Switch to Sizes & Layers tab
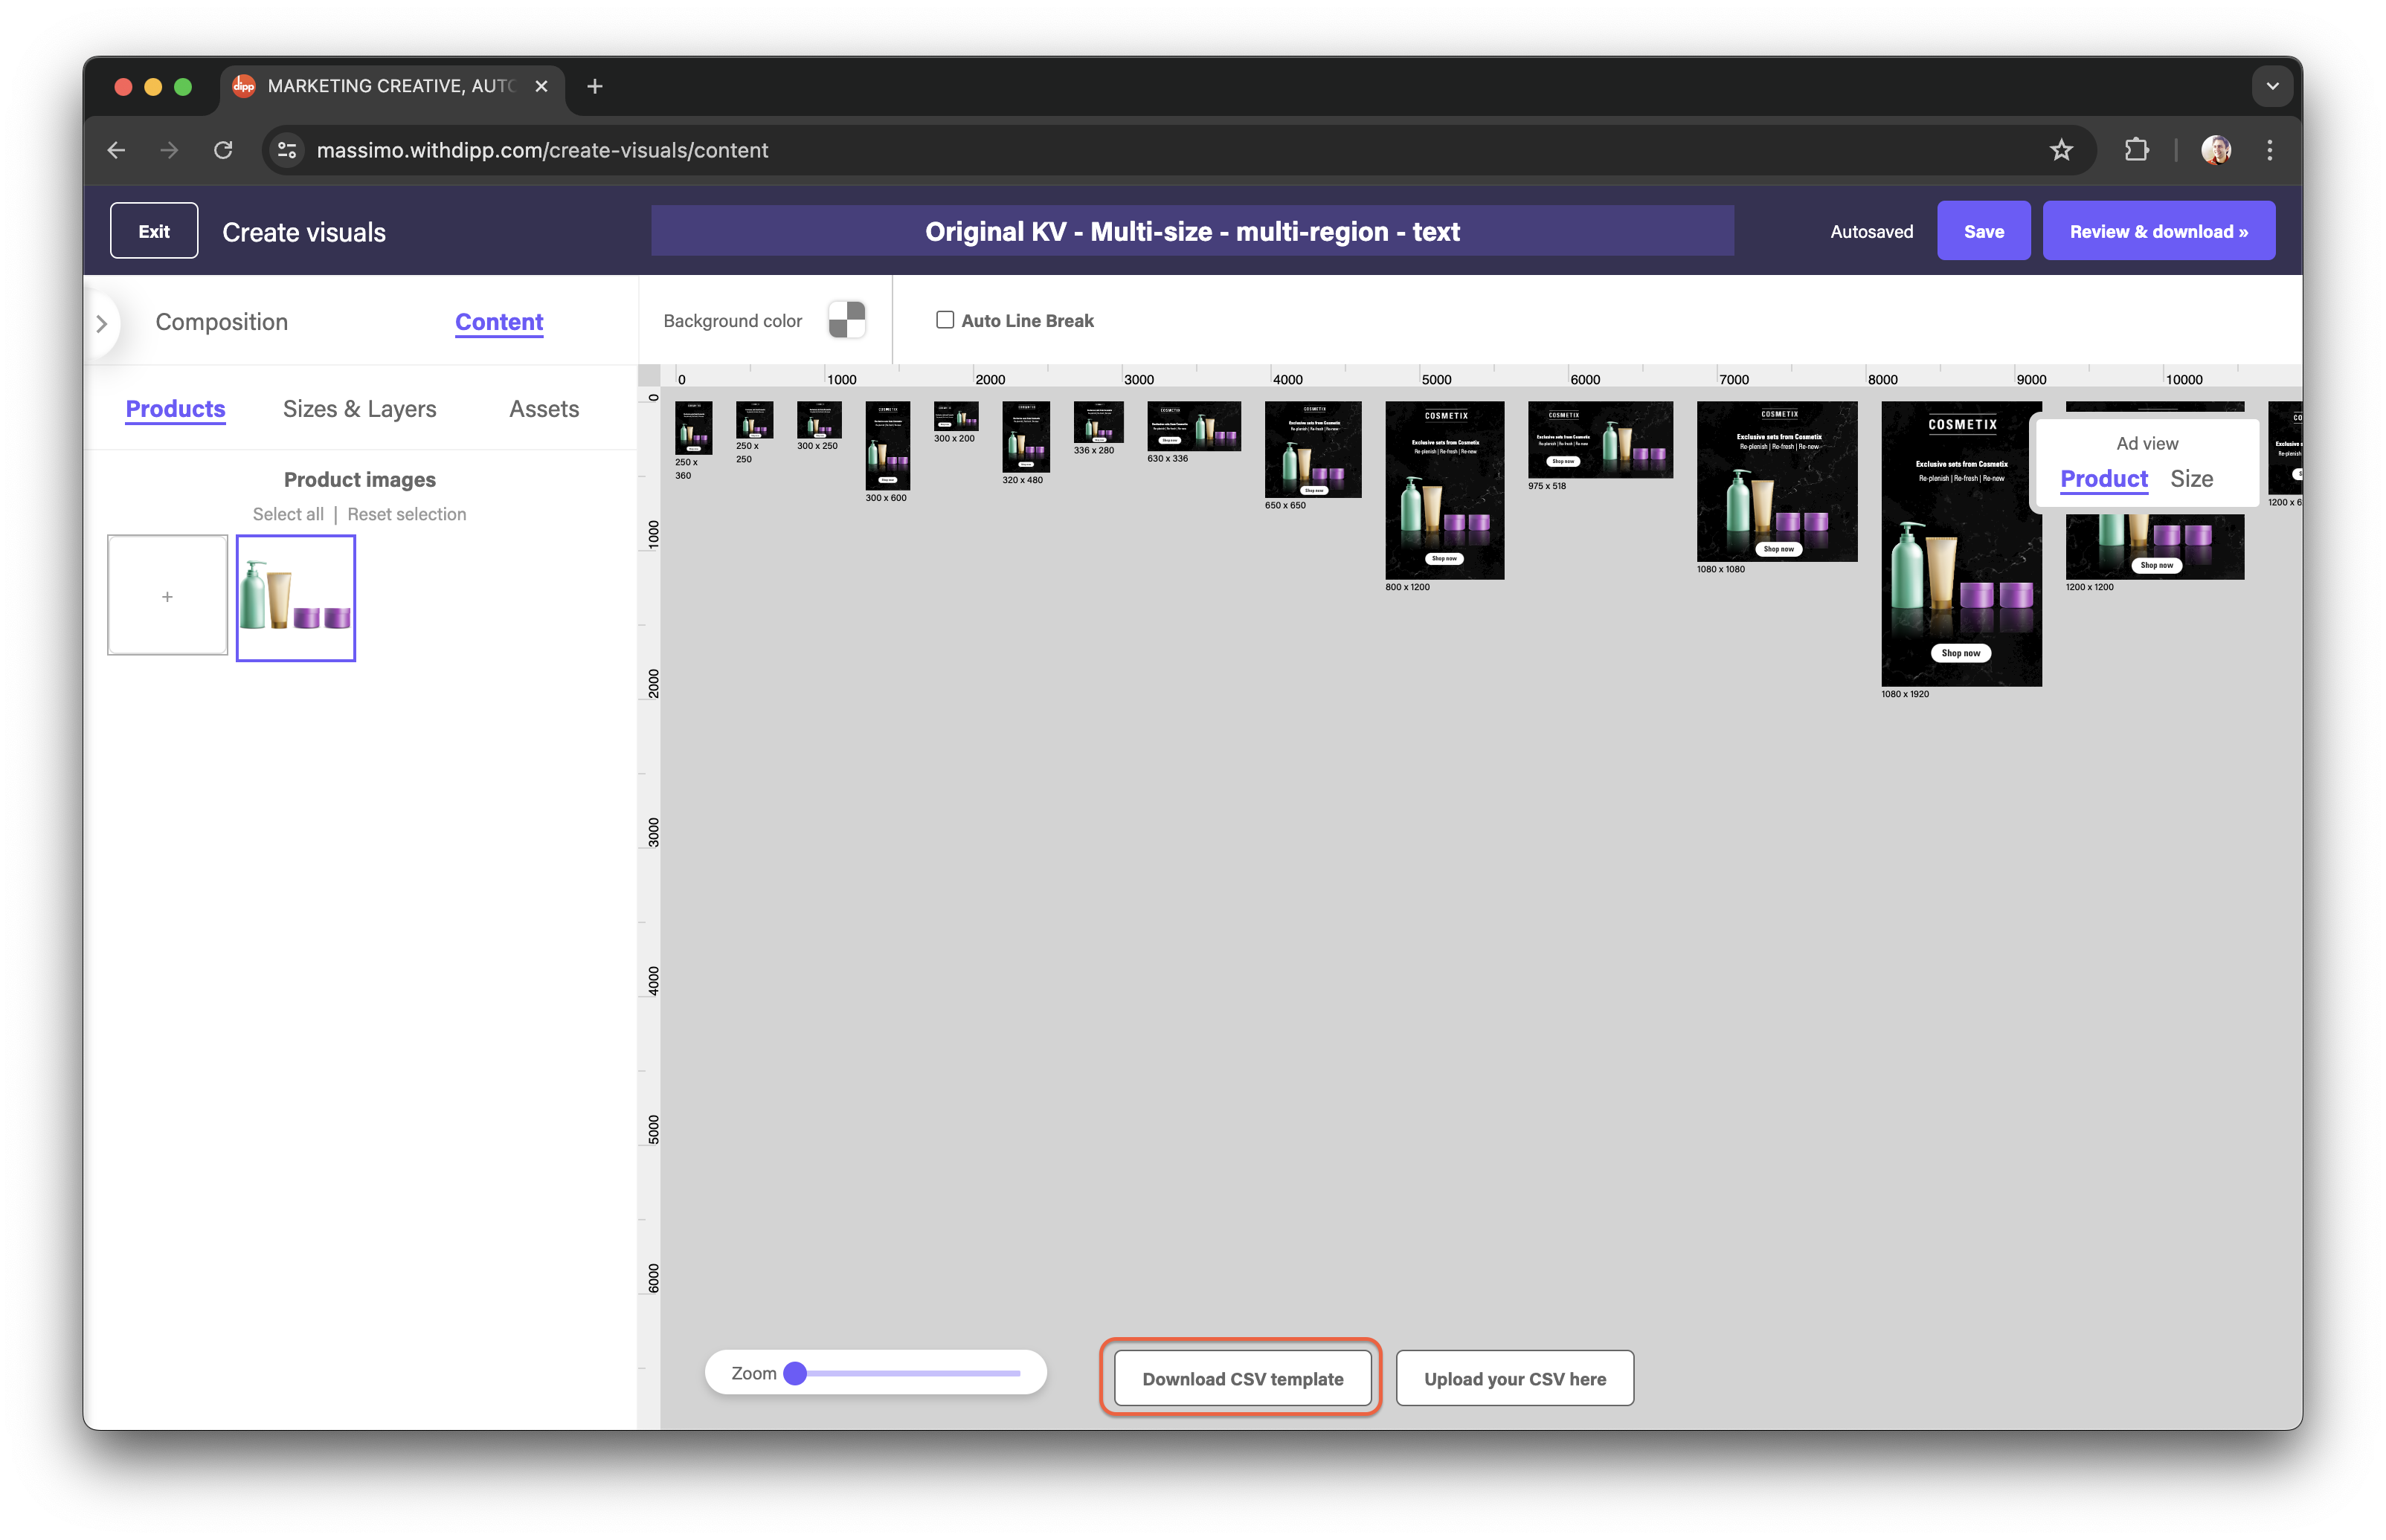The image size is (2386, 1540). 360,409
